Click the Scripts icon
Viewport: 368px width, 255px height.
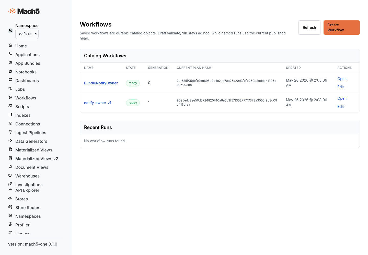coord(10,106)
